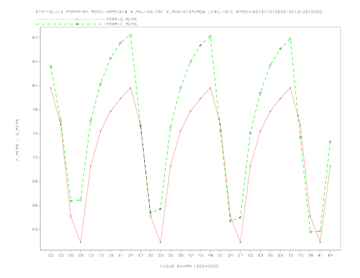Click the y-axis tick label 87
Screen dimensions: 360x278
coord(35,38)
